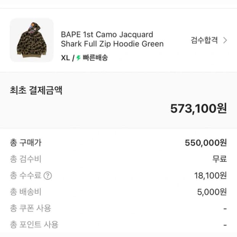Open the 검수합격 inspection status link
Screen dimensions: 237x237
pyautogui.click(x=205, y=40)
